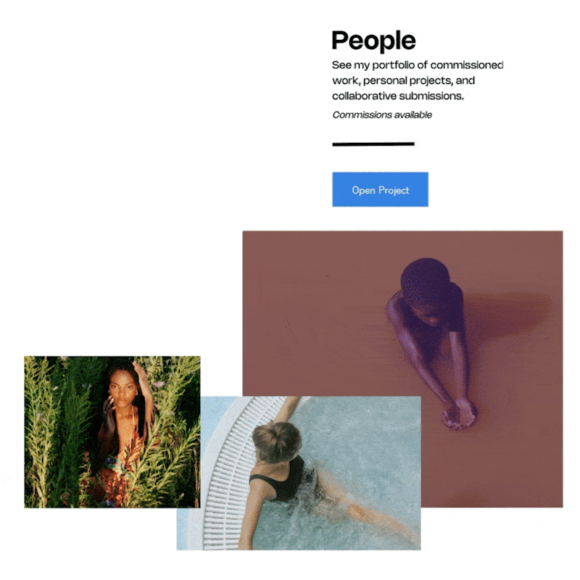Click the "People" heading
This screenshot has height=580, width=580.
tap(373, 41)
